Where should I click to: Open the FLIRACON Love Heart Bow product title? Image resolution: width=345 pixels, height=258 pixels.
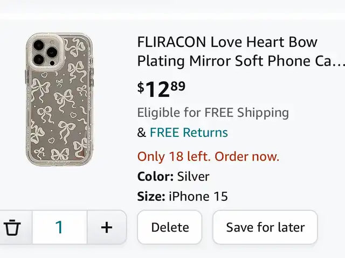point(241,51)
